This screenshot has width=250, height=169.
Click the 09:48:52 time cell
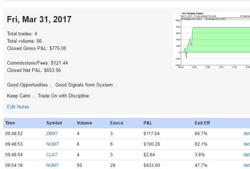tap(14, 134)
